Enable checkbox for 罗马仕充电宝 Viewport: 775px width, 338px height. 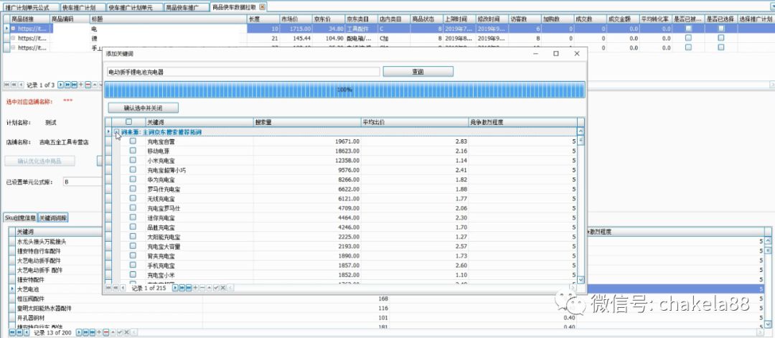pyautogui.click(x=133, y=189)
